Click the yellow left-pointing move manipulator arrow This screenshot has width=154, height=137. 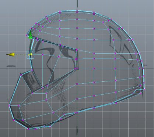coord(10,55)
